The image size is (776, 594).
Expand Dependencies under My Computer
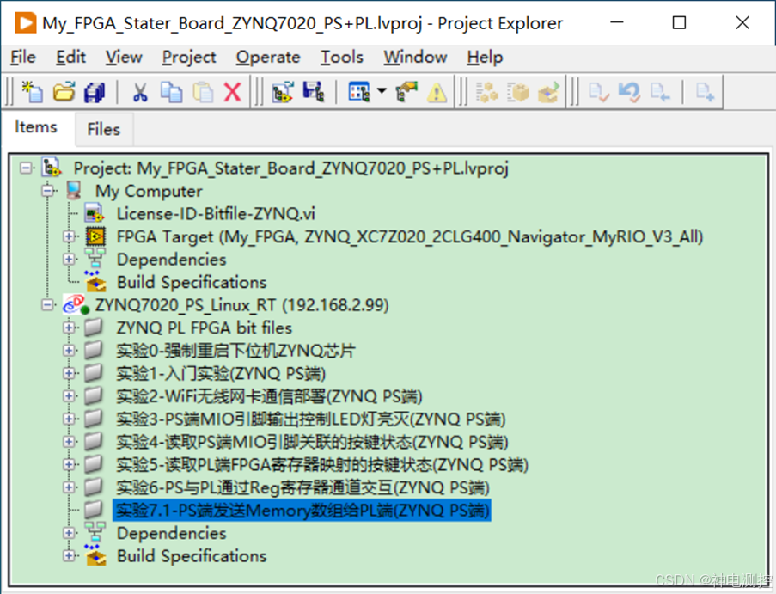[x=70, y=260]
